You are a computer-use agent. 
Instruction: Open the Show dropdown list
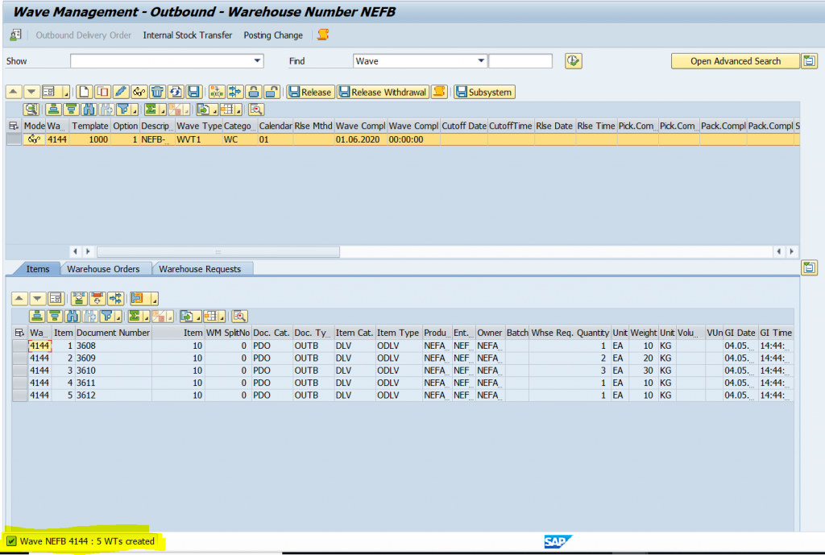point(257,61)
